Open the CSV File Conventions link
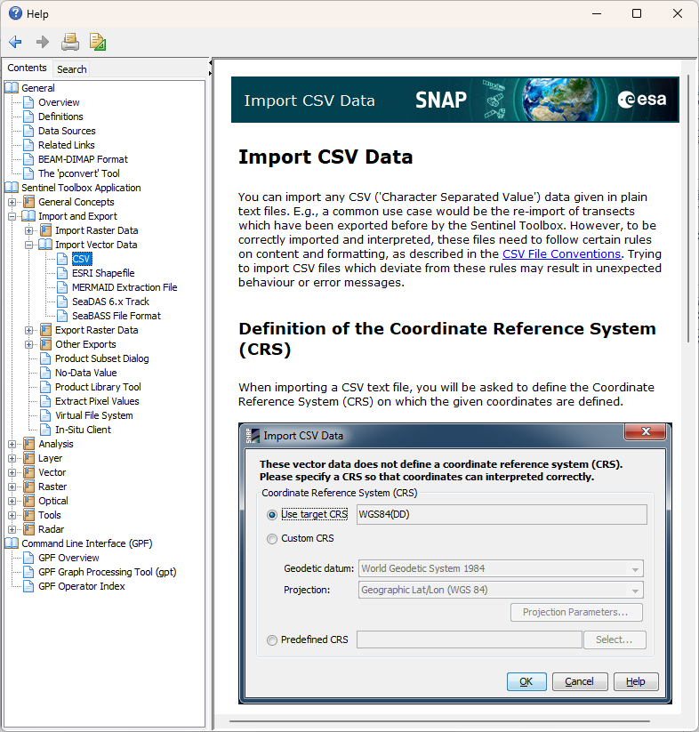This screenshot has height=732, width=699. [x=561, y=254]
